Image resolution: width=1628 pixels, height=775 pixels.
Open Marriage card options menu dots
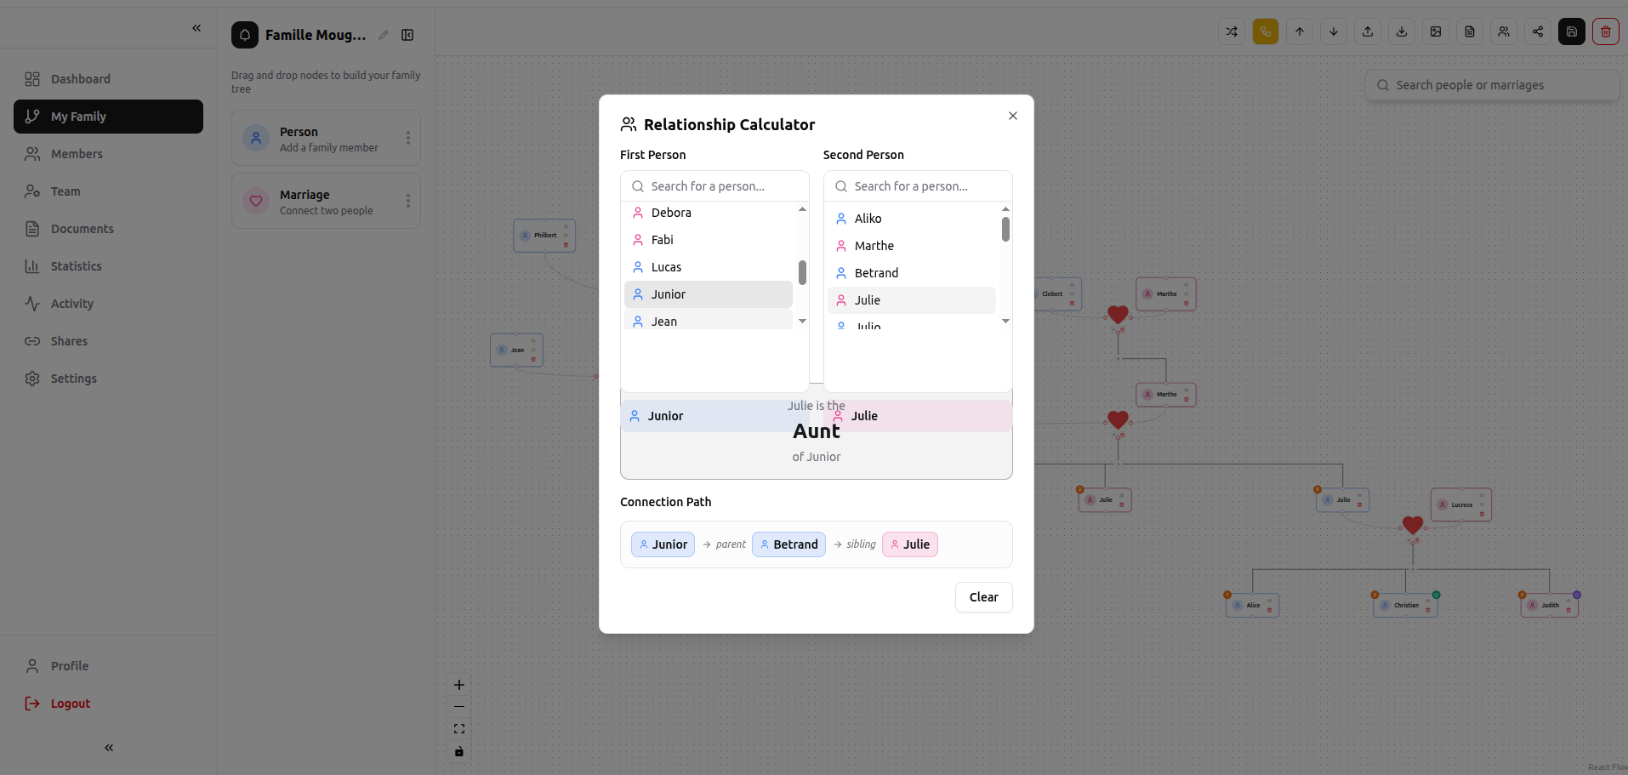[408, 201]
